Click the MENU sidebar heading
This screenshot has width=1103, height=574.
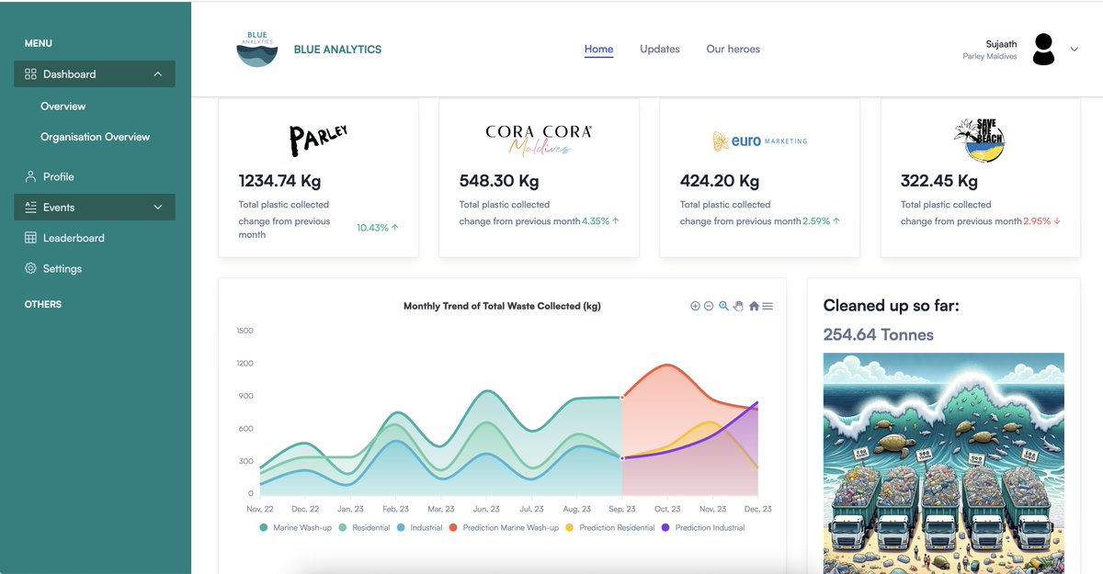coord(38,44)
